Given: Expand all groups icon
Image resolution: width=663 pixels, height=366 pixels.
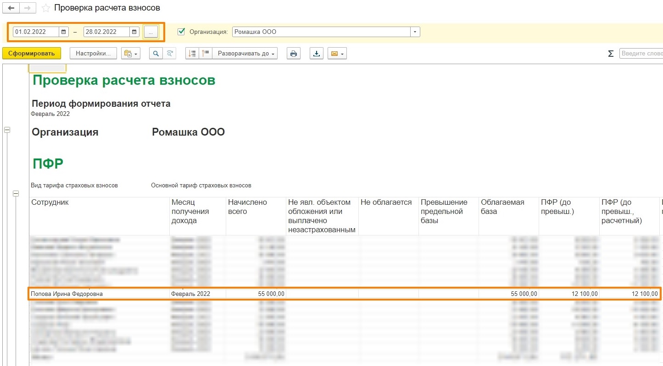Looking at the screenshot, I should 206,54.
